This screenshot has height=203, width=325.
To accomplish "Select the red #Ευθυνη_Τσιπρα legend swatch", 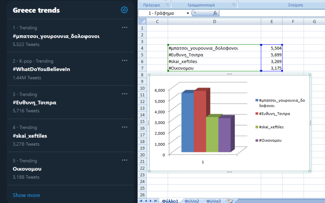I will click(x=257, y=114).
